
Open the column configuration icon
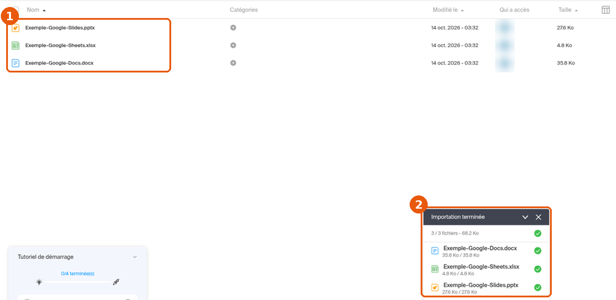click(605, 10)
